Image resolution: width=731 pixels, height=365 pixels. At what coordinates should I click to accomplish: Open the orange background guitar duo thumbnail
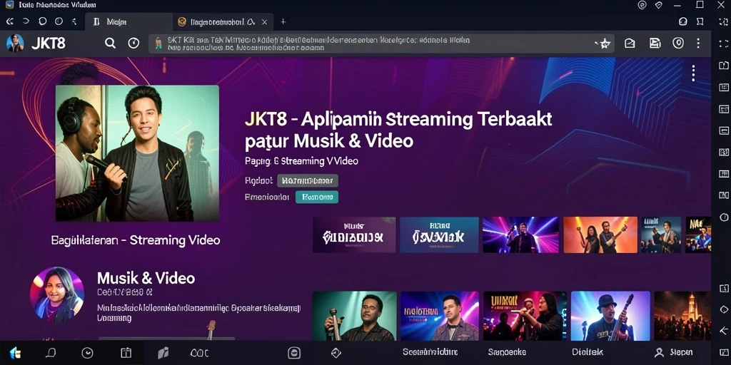pos(600,235)
